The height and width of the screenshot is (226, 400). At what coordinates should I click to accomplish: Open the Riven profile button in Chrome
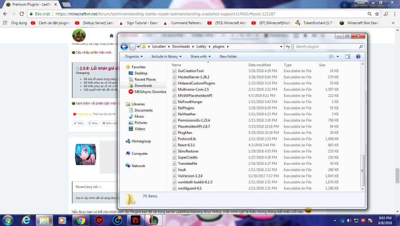click(361, 3)
